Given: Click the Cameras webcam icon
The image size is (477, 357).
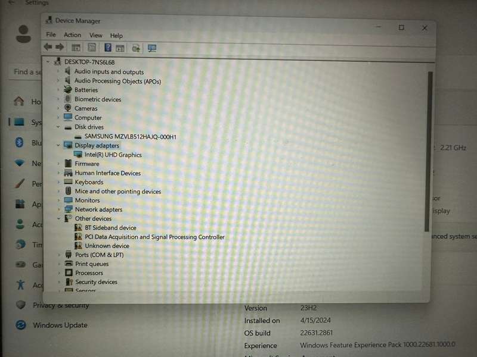Looking at the screenshot, I should tap(68, 108).
